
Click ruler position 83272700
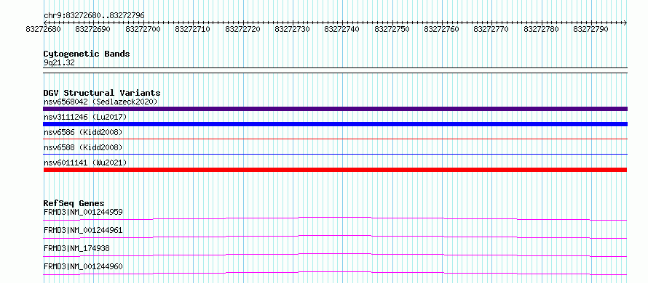[x=143, y=29]
